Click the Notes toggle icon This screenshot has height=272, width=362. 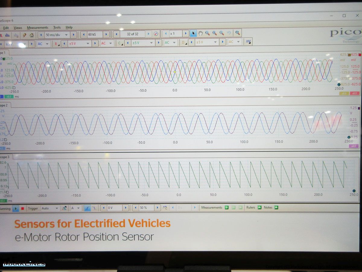tap(276, 207)
